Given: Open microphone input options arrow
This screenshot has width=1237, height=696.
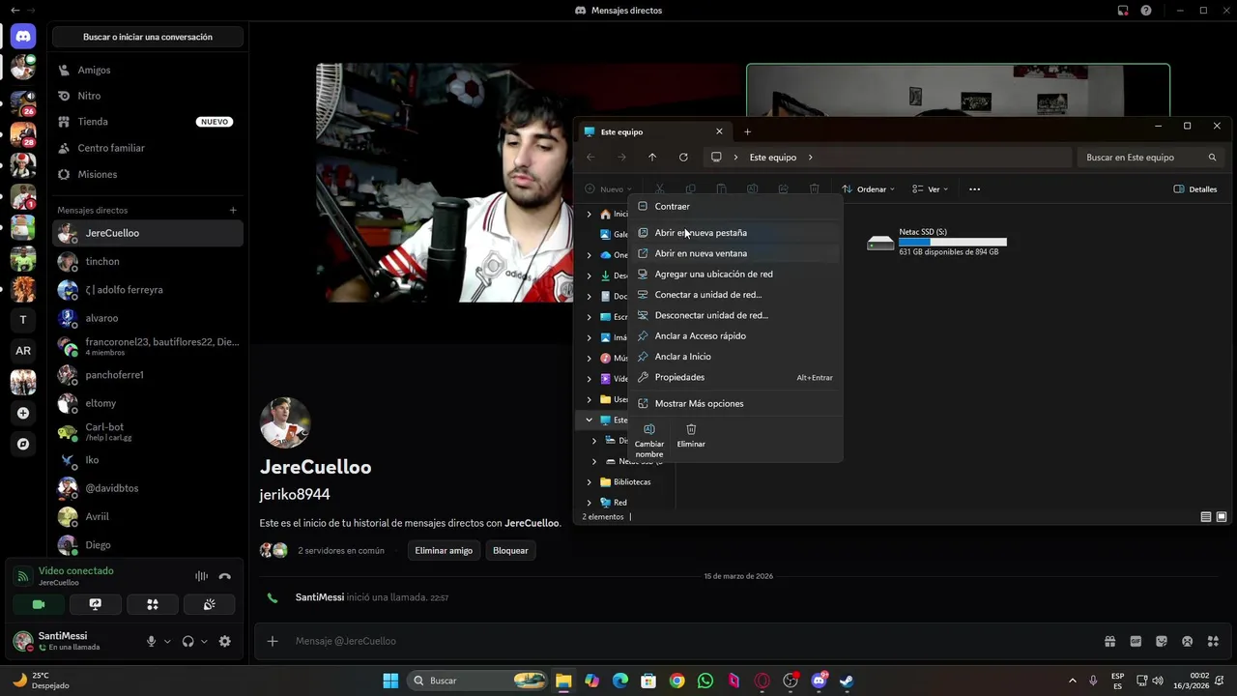Looking at the screenshot, I should [167, 641].
